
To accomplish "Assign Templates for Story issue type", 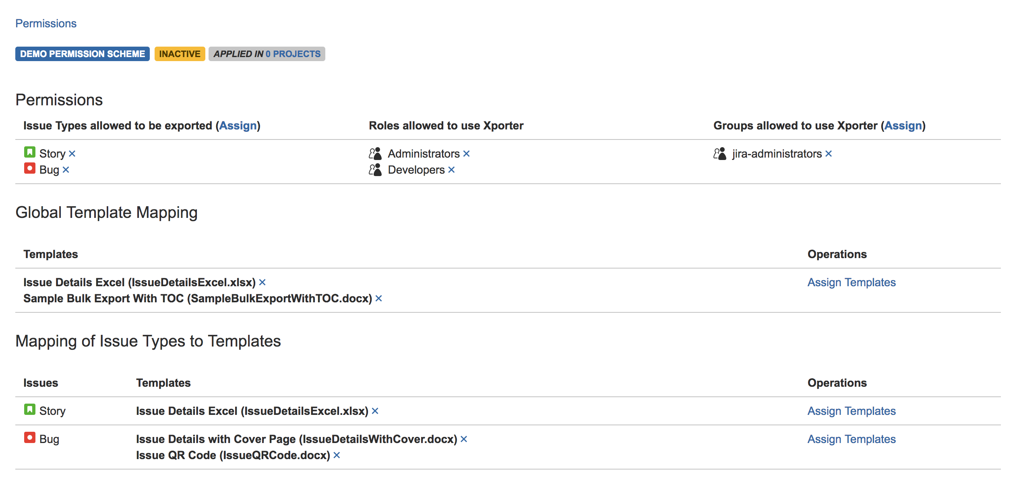I will click(851, 411).
